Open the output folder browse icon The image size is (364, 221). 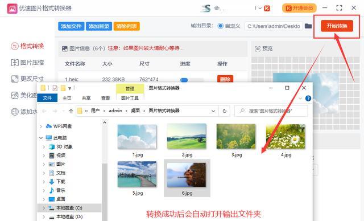click(x=308, y=26)
